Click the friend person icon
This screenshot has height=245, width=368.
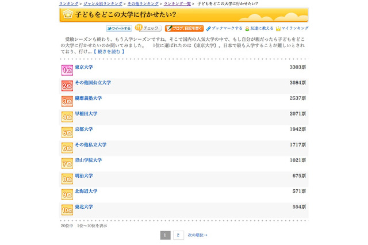tap(247, 29)
